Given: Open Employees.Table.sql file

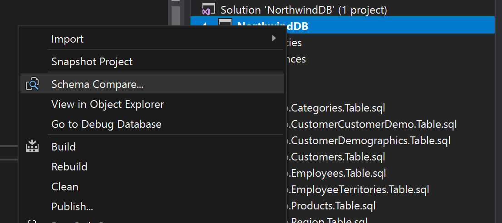Looking at the screenshot, I should (337, 174).
